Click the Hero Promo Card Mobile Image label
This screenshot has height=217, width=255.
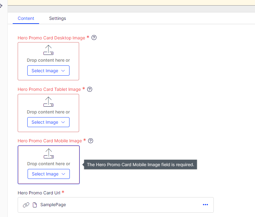(50, 141)
